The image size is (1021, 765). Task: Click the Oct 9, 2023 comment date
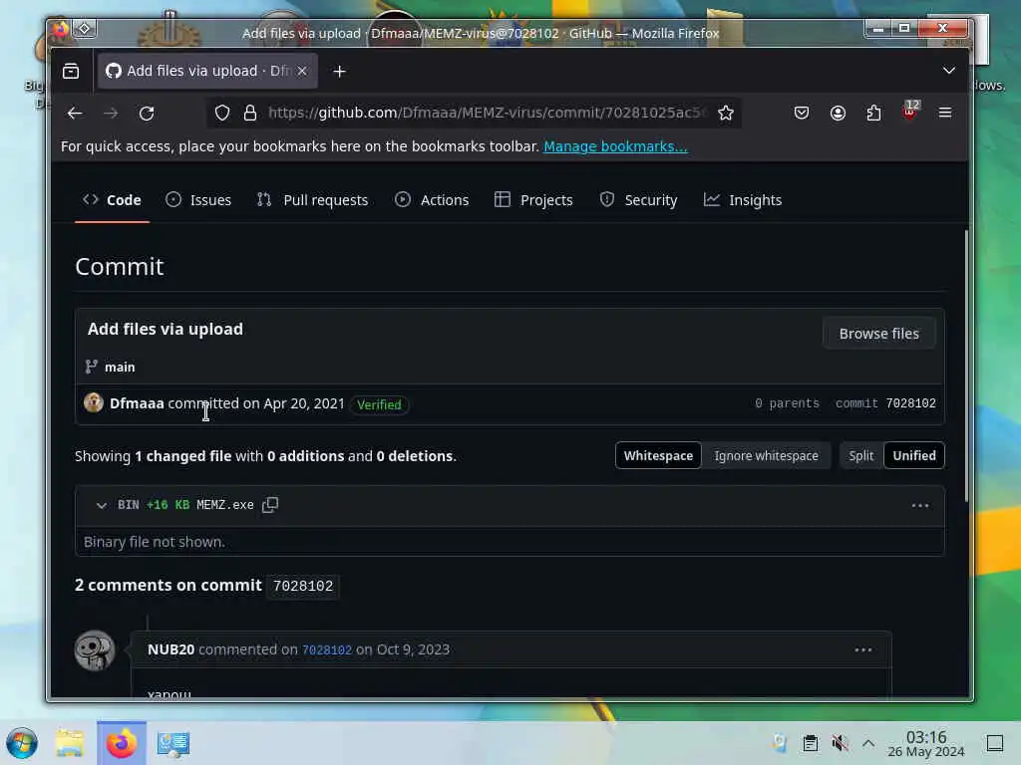[413, 649]
